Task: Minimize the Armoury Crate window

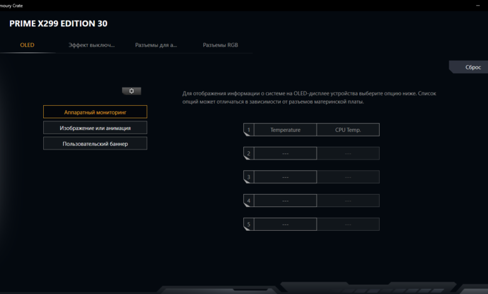Action: tap(478, 6)
